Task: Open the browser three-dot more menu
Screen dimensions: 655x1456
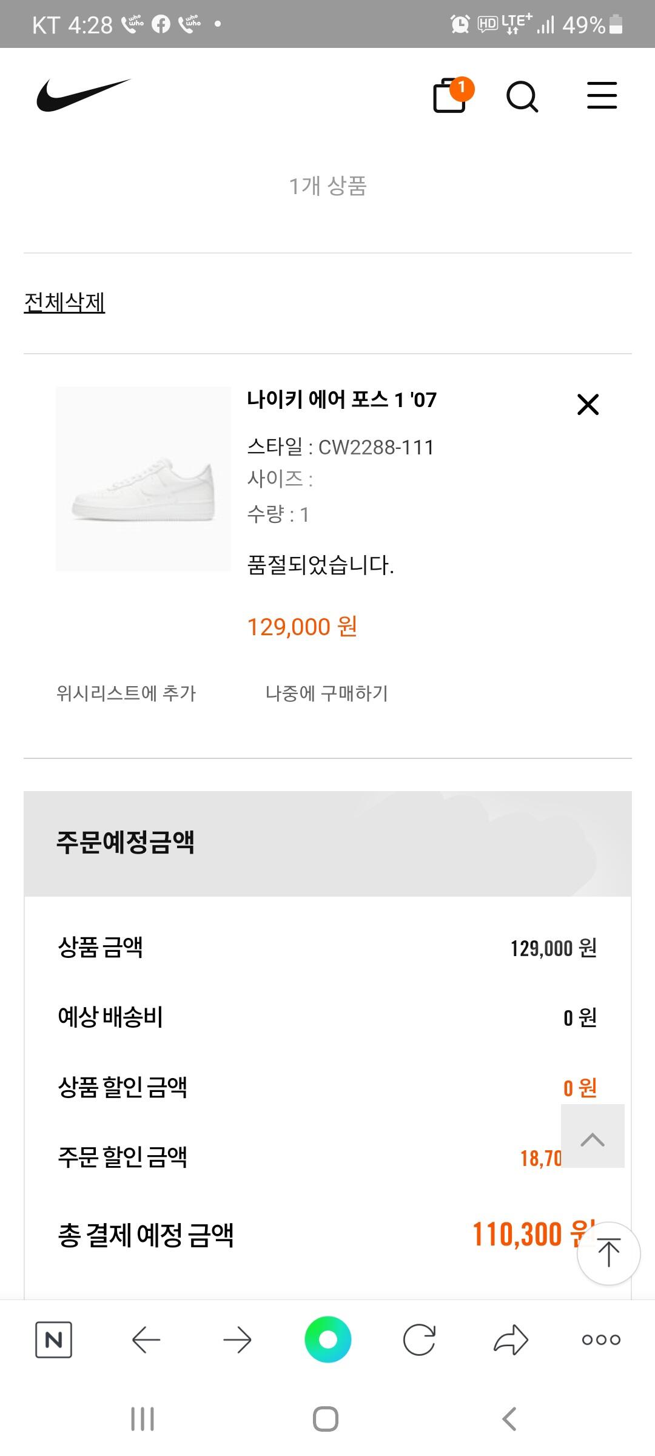Action: [x=601, y=1339]
